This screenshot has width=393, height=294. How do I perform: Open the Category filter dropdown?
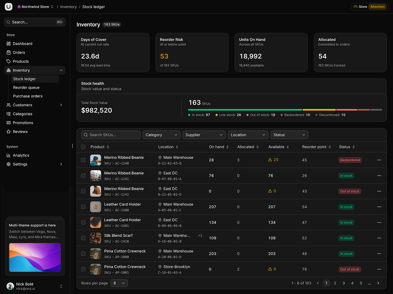(x=162, y=135)
